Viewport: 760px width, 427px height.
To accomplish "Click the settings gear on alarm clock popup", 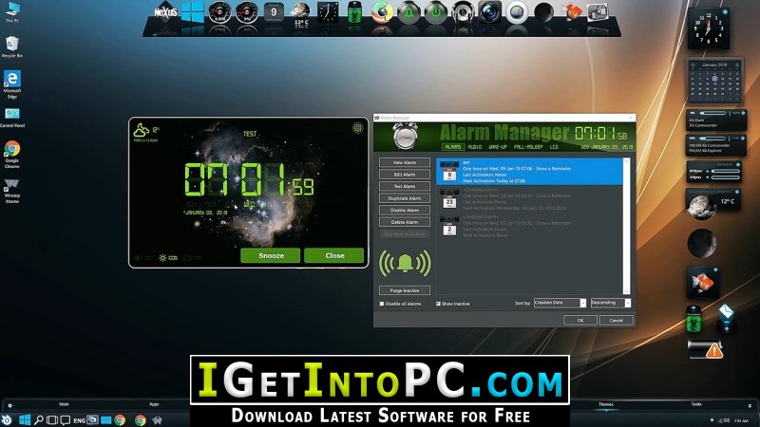I will (x=358, y=128).
